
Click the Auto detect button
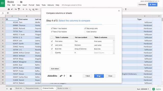coord(55,69)
